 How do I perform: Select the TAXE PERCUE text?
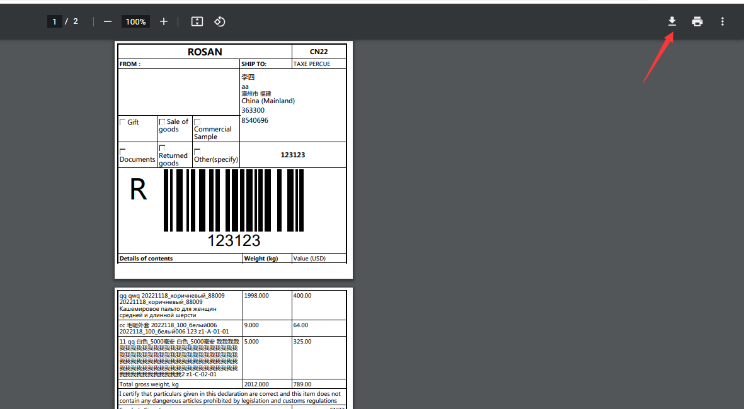[x=312, y=64]
